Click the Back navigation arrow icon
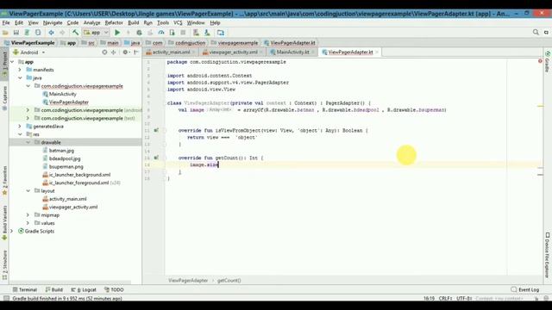Viewport: 552px width, 310px height. [52, 33]
